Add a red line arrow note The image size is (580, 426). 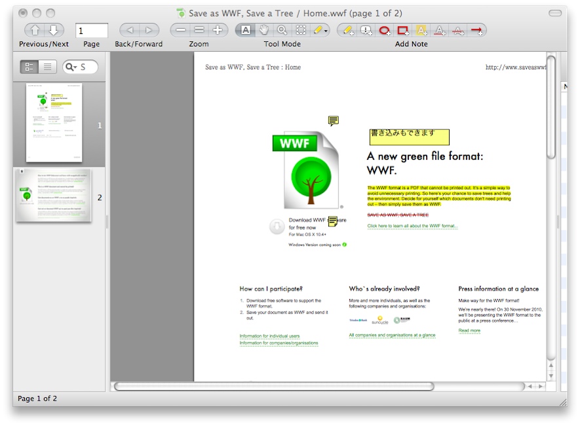476,30
